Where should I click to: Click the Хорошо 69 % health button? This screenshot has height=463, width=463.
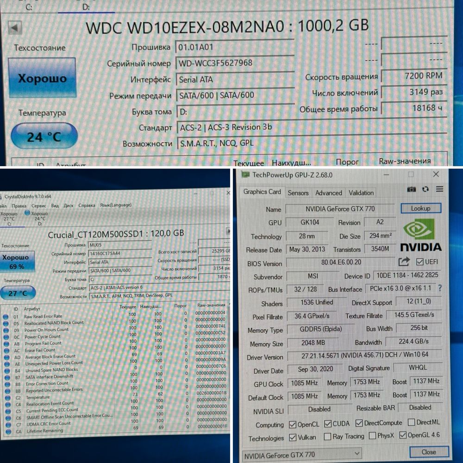17,262
